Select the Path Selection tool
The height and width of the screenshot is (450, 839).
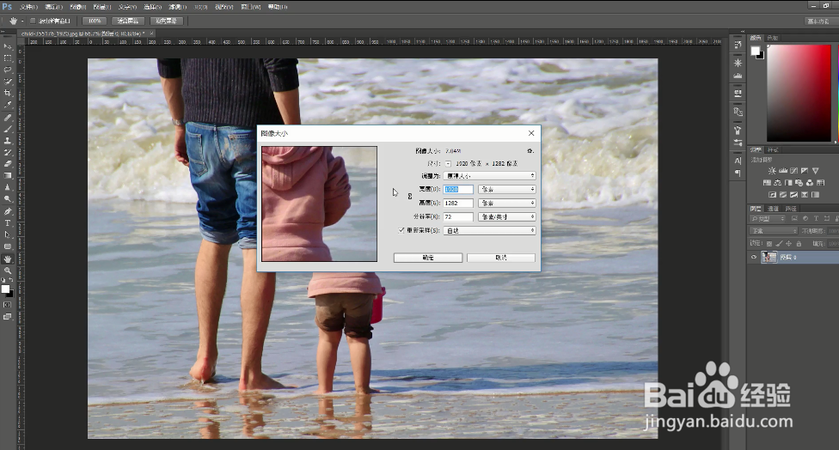(x=8, y=235)
